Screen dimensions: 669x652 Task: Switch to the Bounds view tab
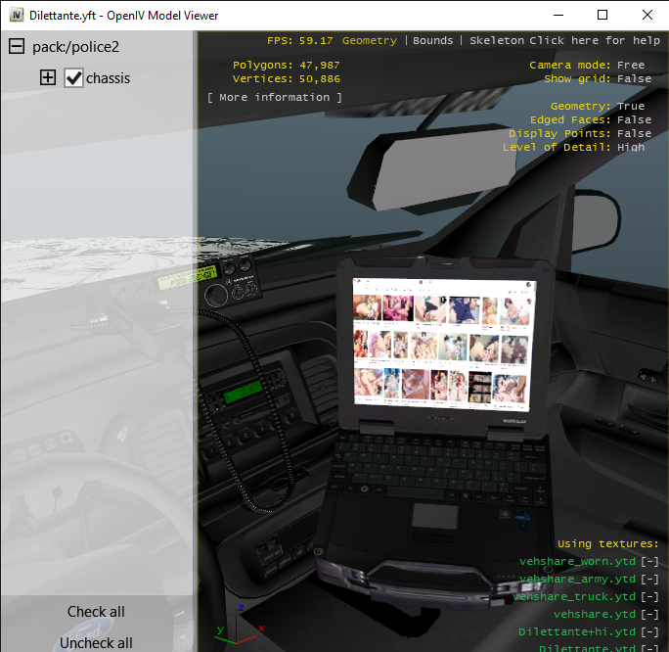[433, 41]
